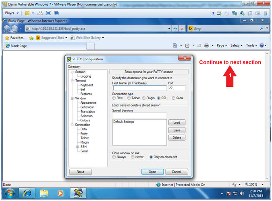Screen dimensions: 272x201
Task: Open the IE Tools menu
Action: [251, 45]
